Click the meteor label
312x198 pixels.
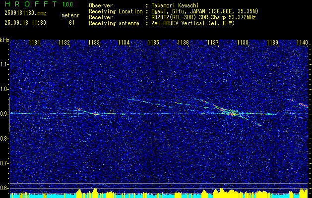pos(70,15)
